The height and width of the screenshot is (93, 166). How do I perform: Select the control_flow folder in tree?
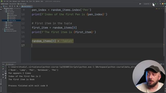pos(9,10)
